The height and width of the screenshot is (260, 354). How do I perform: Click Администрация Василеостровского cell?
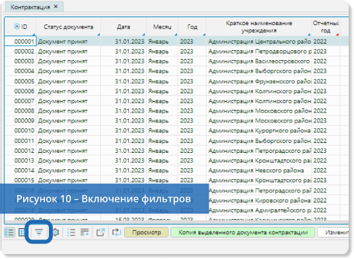coord(259,62)
